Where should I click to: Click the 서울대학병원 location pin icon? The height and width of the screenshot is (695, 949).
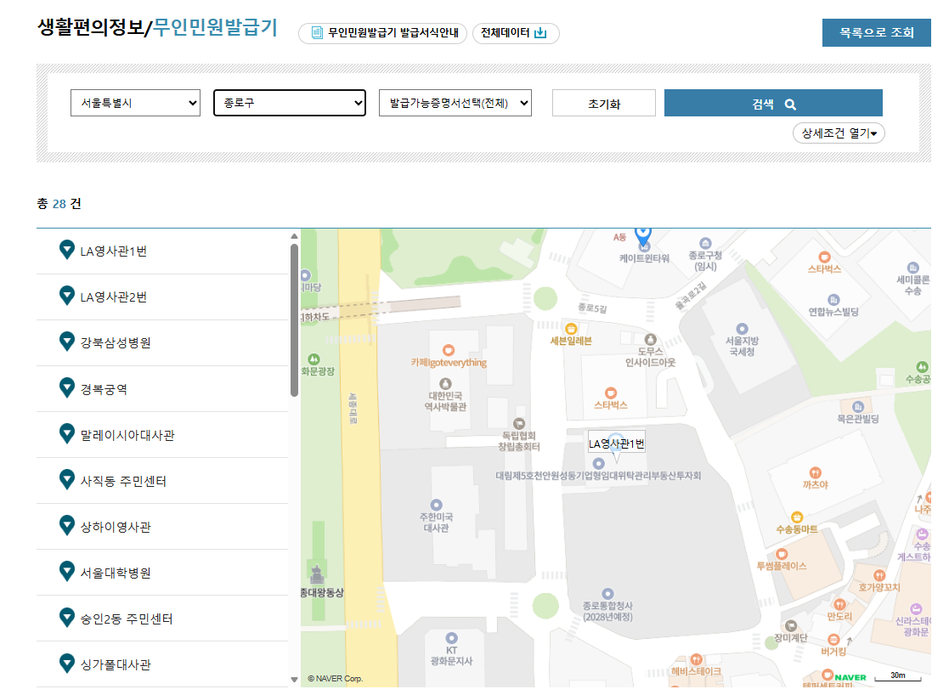pyautogui.click(x=66, y=571)
